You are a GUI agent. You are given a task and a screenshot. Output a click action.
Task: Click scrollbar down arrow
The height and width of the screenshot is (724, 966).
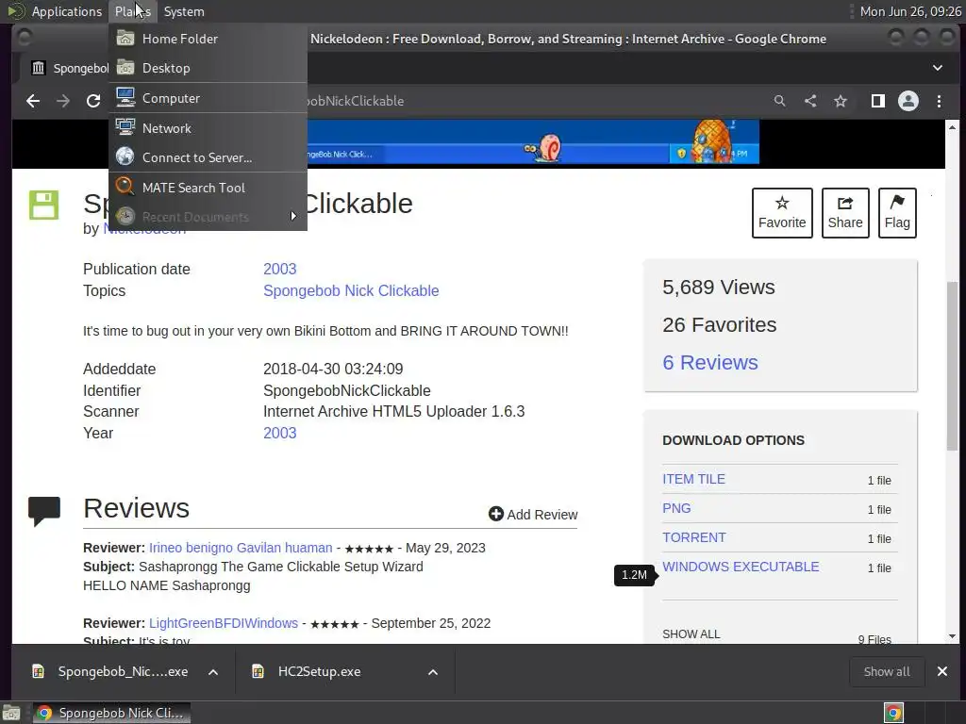point(953,636)
